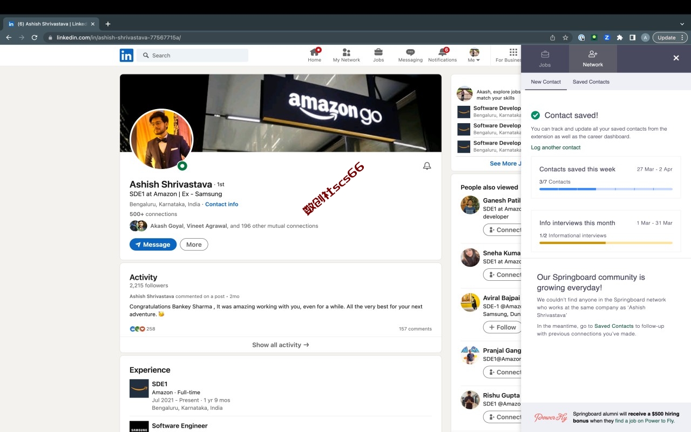Open Saved Contacts link in community text
691x432 pixels.
pos(614,326)
